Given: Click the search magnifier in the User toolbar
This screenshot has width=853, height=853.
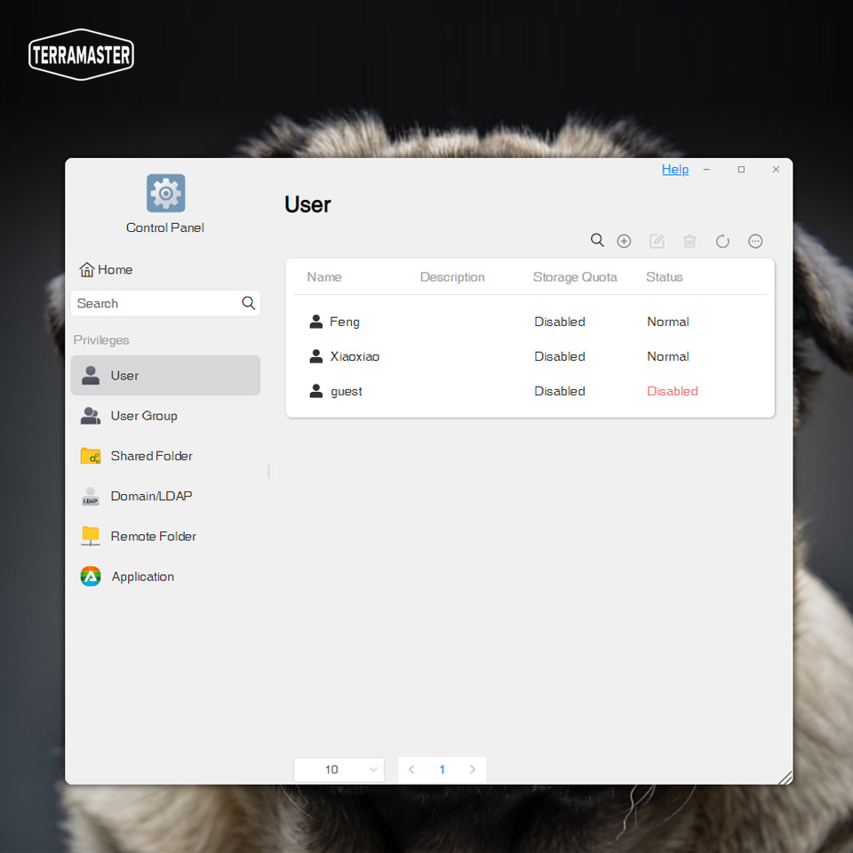Looking at the screenshot, I should pyautogui.click(x=597, y=241).
